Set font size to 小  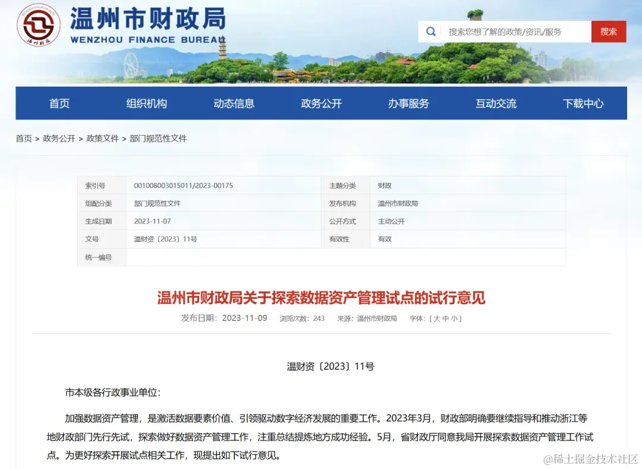click(454, 318)
